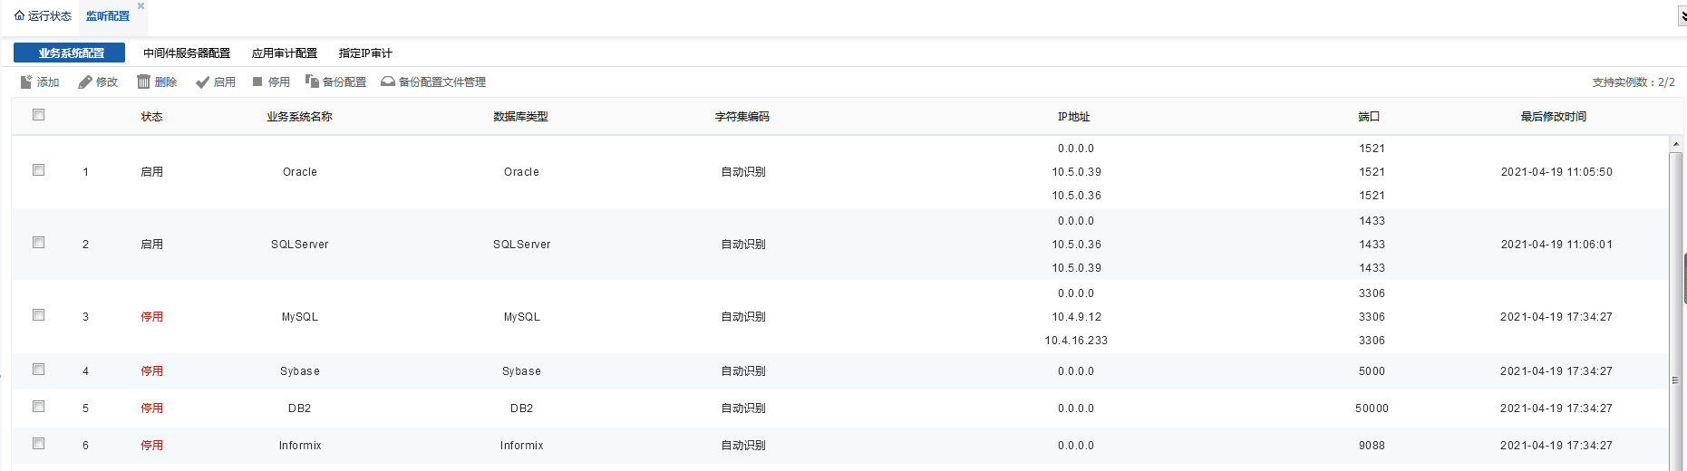Click the 数据库类型 column header

(x=520, y=117)
